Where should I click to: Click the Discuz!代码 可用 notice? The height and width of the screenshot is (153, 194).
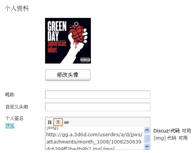(x=172, y=131)
